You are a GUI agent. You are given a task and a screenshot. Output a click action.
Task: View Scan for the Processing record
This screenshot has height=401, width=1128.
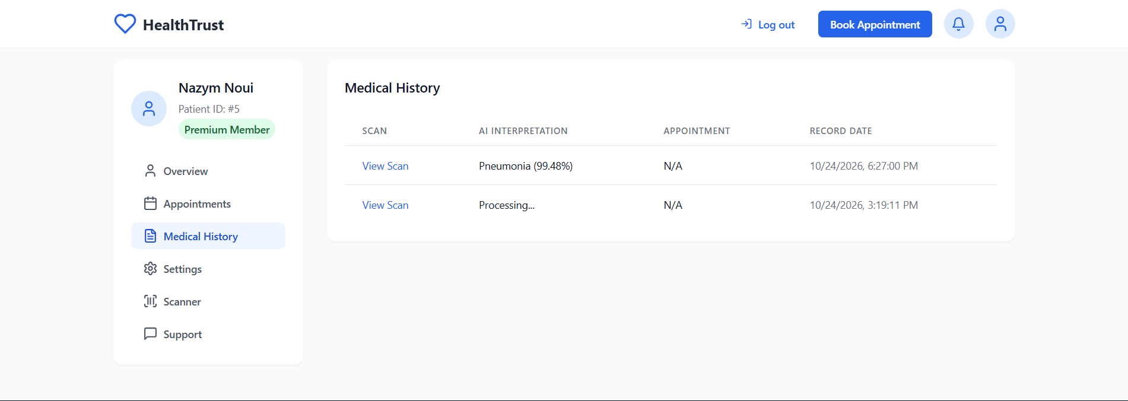385,205
